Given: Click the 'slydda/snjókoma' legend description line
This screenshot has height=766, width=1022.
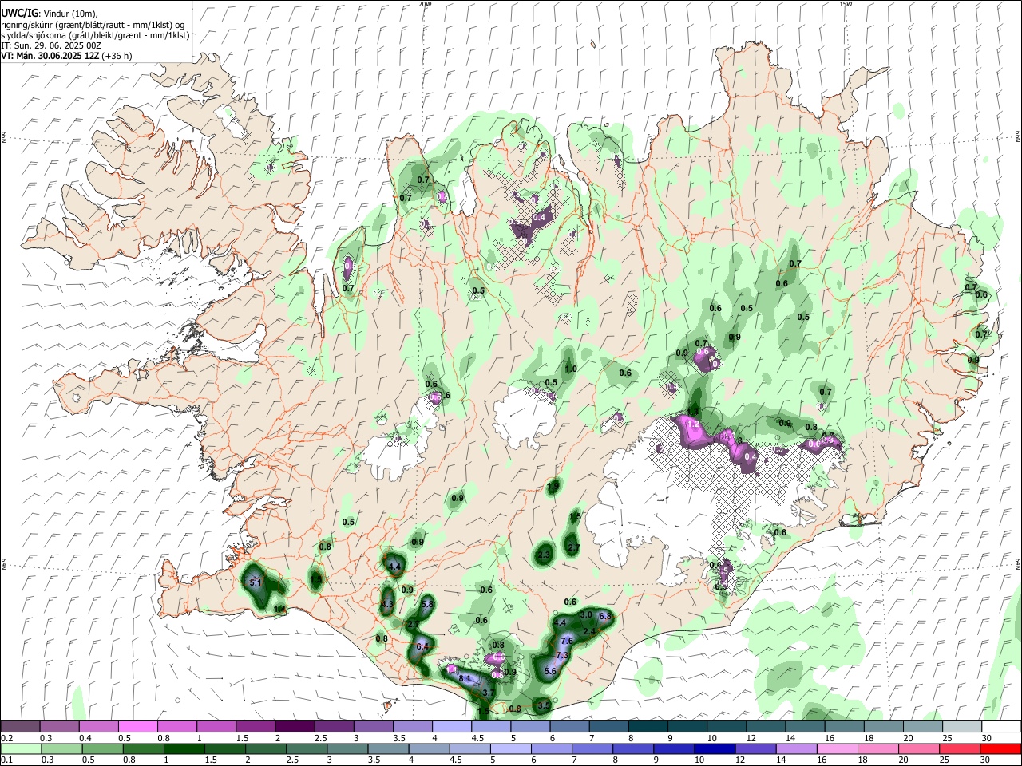Looking at the screenshot, I should 95,35.
